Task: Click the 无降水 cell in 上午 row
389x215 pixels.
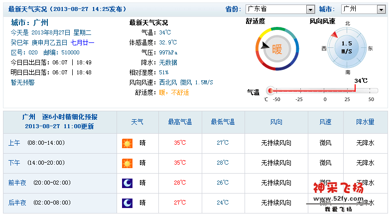Action: click(365, 143)
